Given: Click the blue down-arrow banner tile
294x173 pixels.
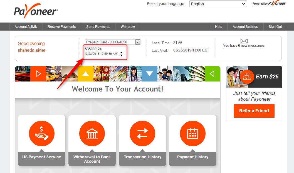Looking at the screenshot, I should click(149, 74).
